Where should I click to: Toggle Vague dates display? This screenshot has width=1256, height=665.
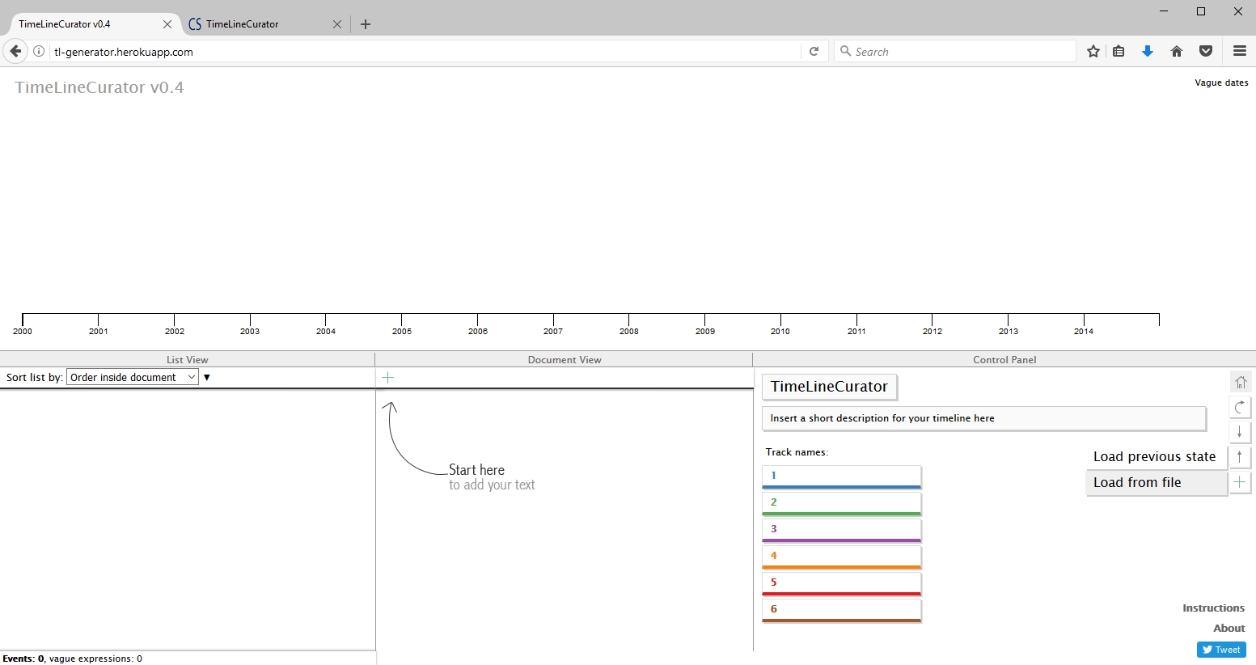[1220, 83]
